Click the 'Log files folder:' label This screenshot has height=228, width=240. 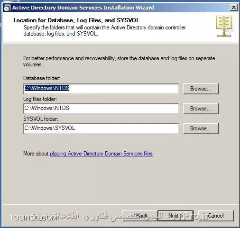(x=40, y=99)
